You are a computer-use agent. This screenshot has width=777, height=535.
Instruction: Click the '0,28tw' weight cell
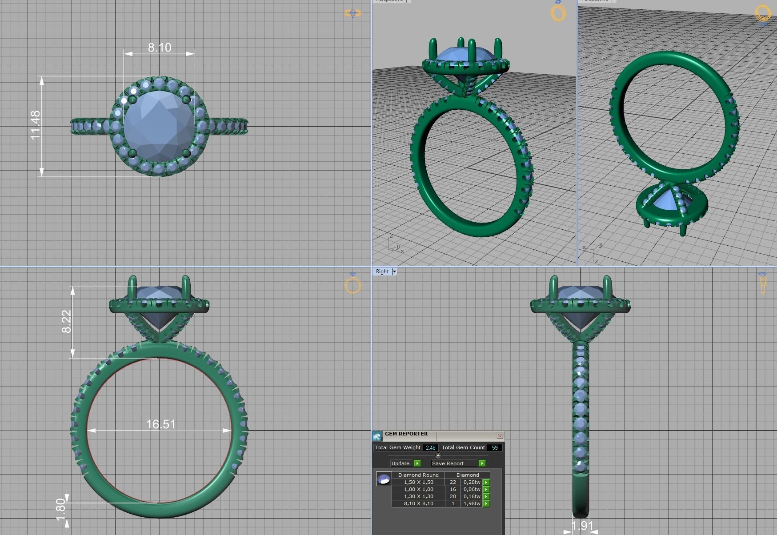(472, 482)
